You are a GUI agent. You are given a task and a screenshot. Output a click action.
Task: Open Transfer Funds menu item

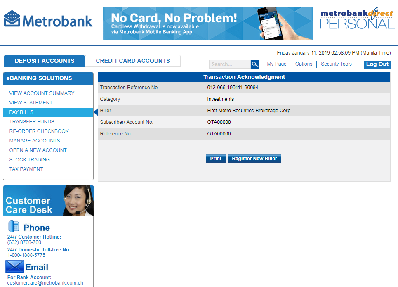click(x=32, y=122)
